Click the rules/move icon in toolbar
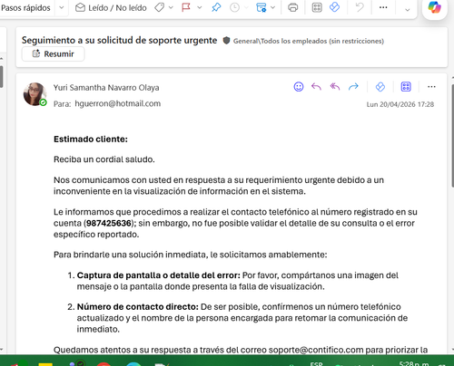Viewport: 454px width, 366px height. point(261,7)
